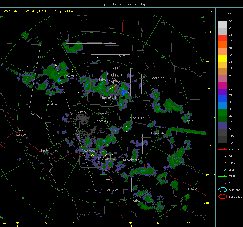Click the Vulcan town label
The height and width of the screenshot is (227, 243).
[x=137, y=201]
